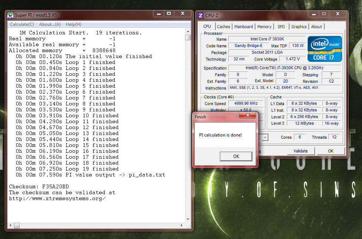Viewport: 362px width, 239px height.
Task: Click the core speed value '4999.96 MHz'
Action: click(246, 104)
